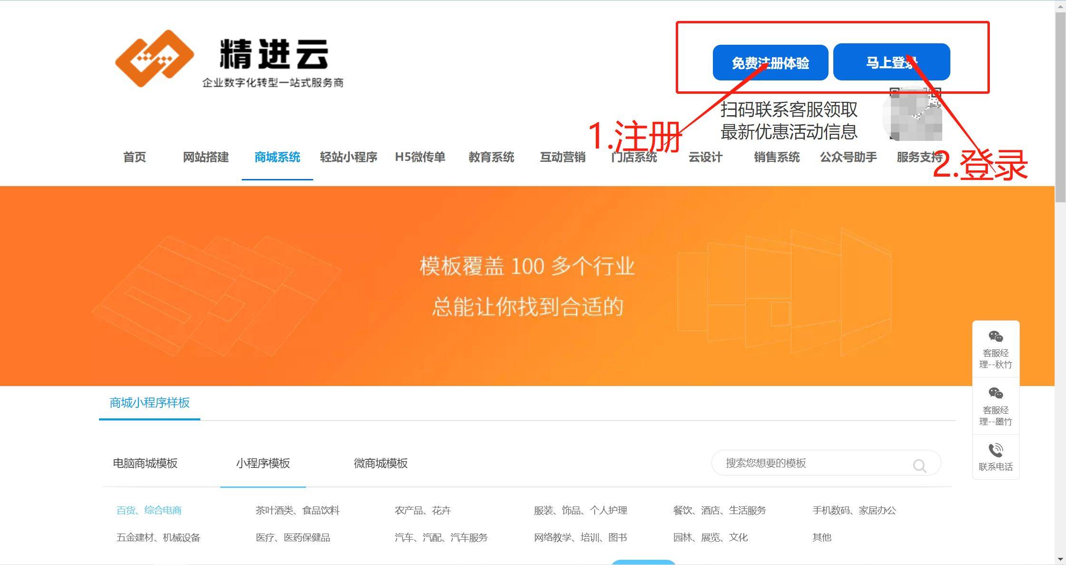The width and height of the screenshot is (1066, 565).
Task: Open 服务支持 navigation item
Action: pyautogui.click(x=920, y=157)
